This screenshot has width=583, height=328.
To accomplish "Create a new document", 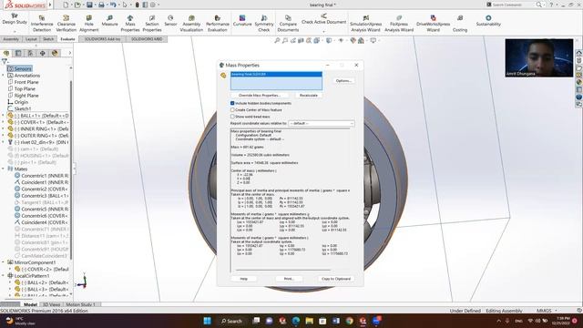I will click(x=66, y=5).
